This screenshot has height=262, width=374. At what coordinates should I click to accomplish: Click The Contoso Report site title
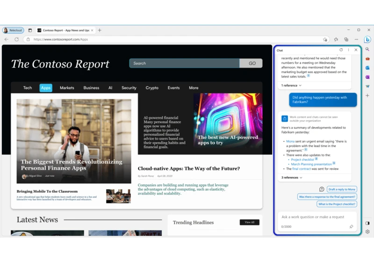pyautogui.click(x=60, y=64)
